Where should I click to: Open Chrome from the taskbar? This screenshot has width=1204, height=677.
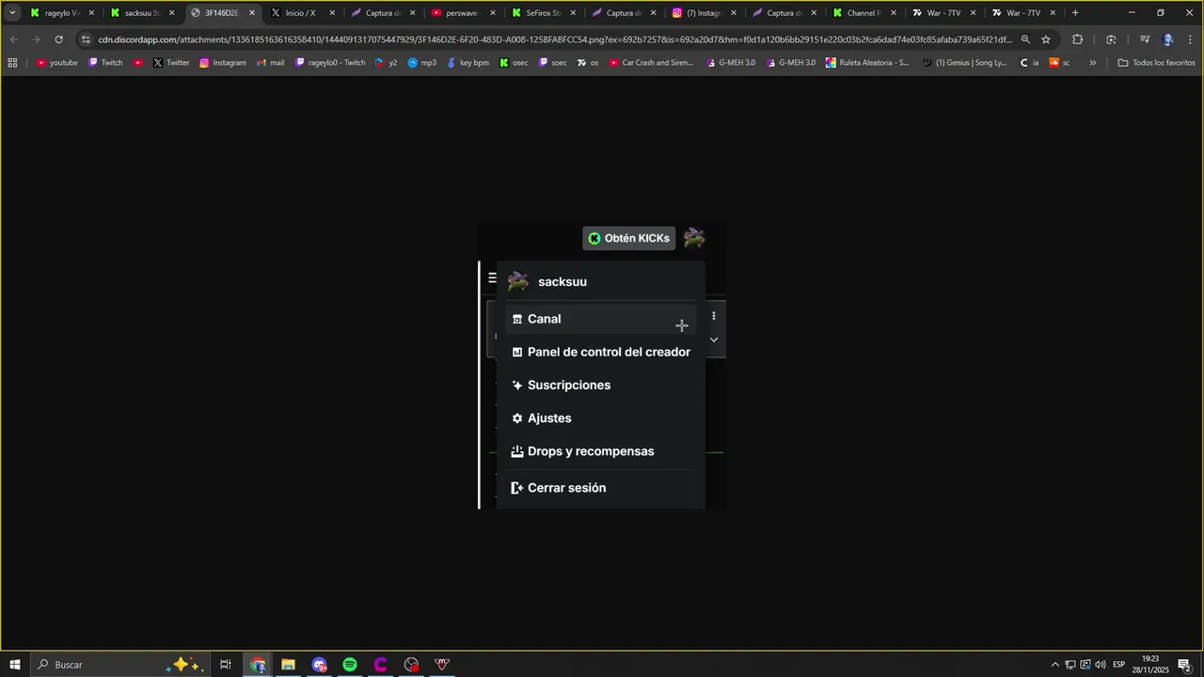(x=258, y=665)
